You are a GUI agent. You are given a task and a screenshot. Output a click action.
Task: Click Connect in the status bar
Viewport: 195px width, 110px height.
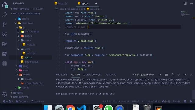(22, 101)
